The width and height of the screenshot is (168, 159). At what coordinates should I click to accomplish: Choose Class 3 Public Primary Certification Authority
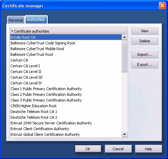pyautogui.click(x=66, y=100)
